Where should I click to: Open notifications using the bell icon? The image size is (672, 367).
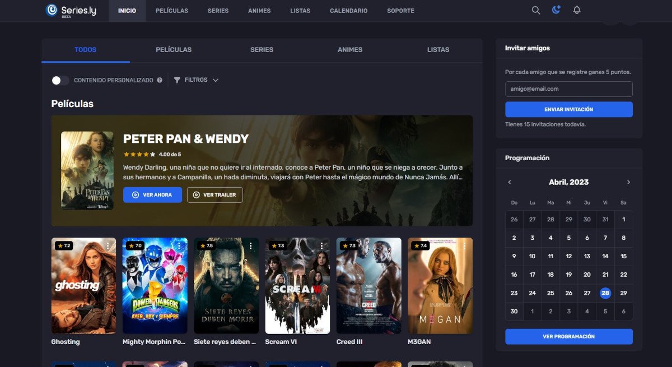[576, 10]
